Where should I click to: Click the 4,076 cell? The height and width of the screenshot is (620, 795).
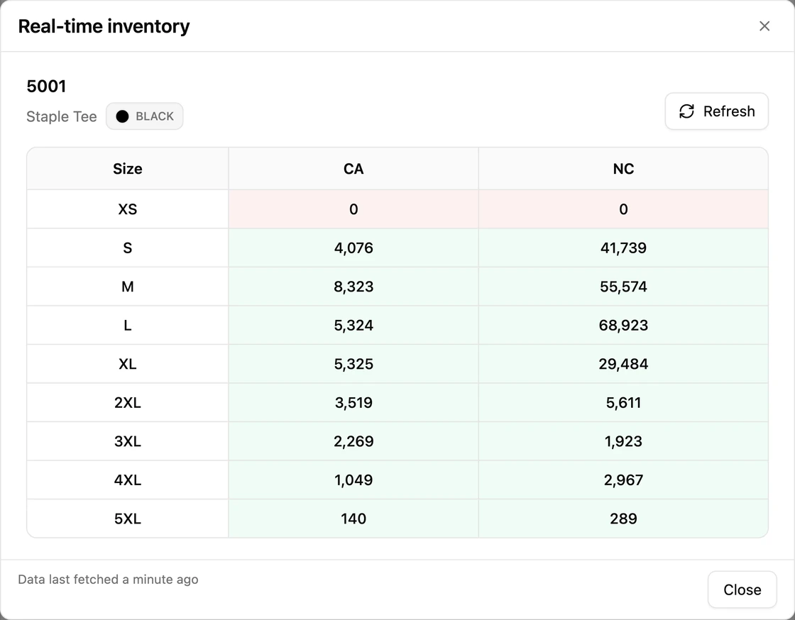[353, 248]
